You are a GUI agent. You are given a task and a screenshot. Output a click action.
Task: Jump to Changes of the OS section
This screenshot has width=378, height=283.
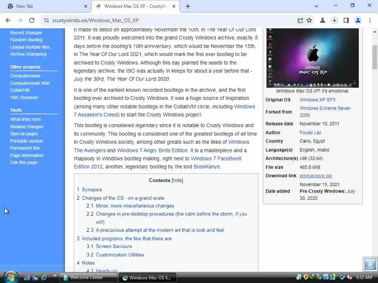[123, 198]
